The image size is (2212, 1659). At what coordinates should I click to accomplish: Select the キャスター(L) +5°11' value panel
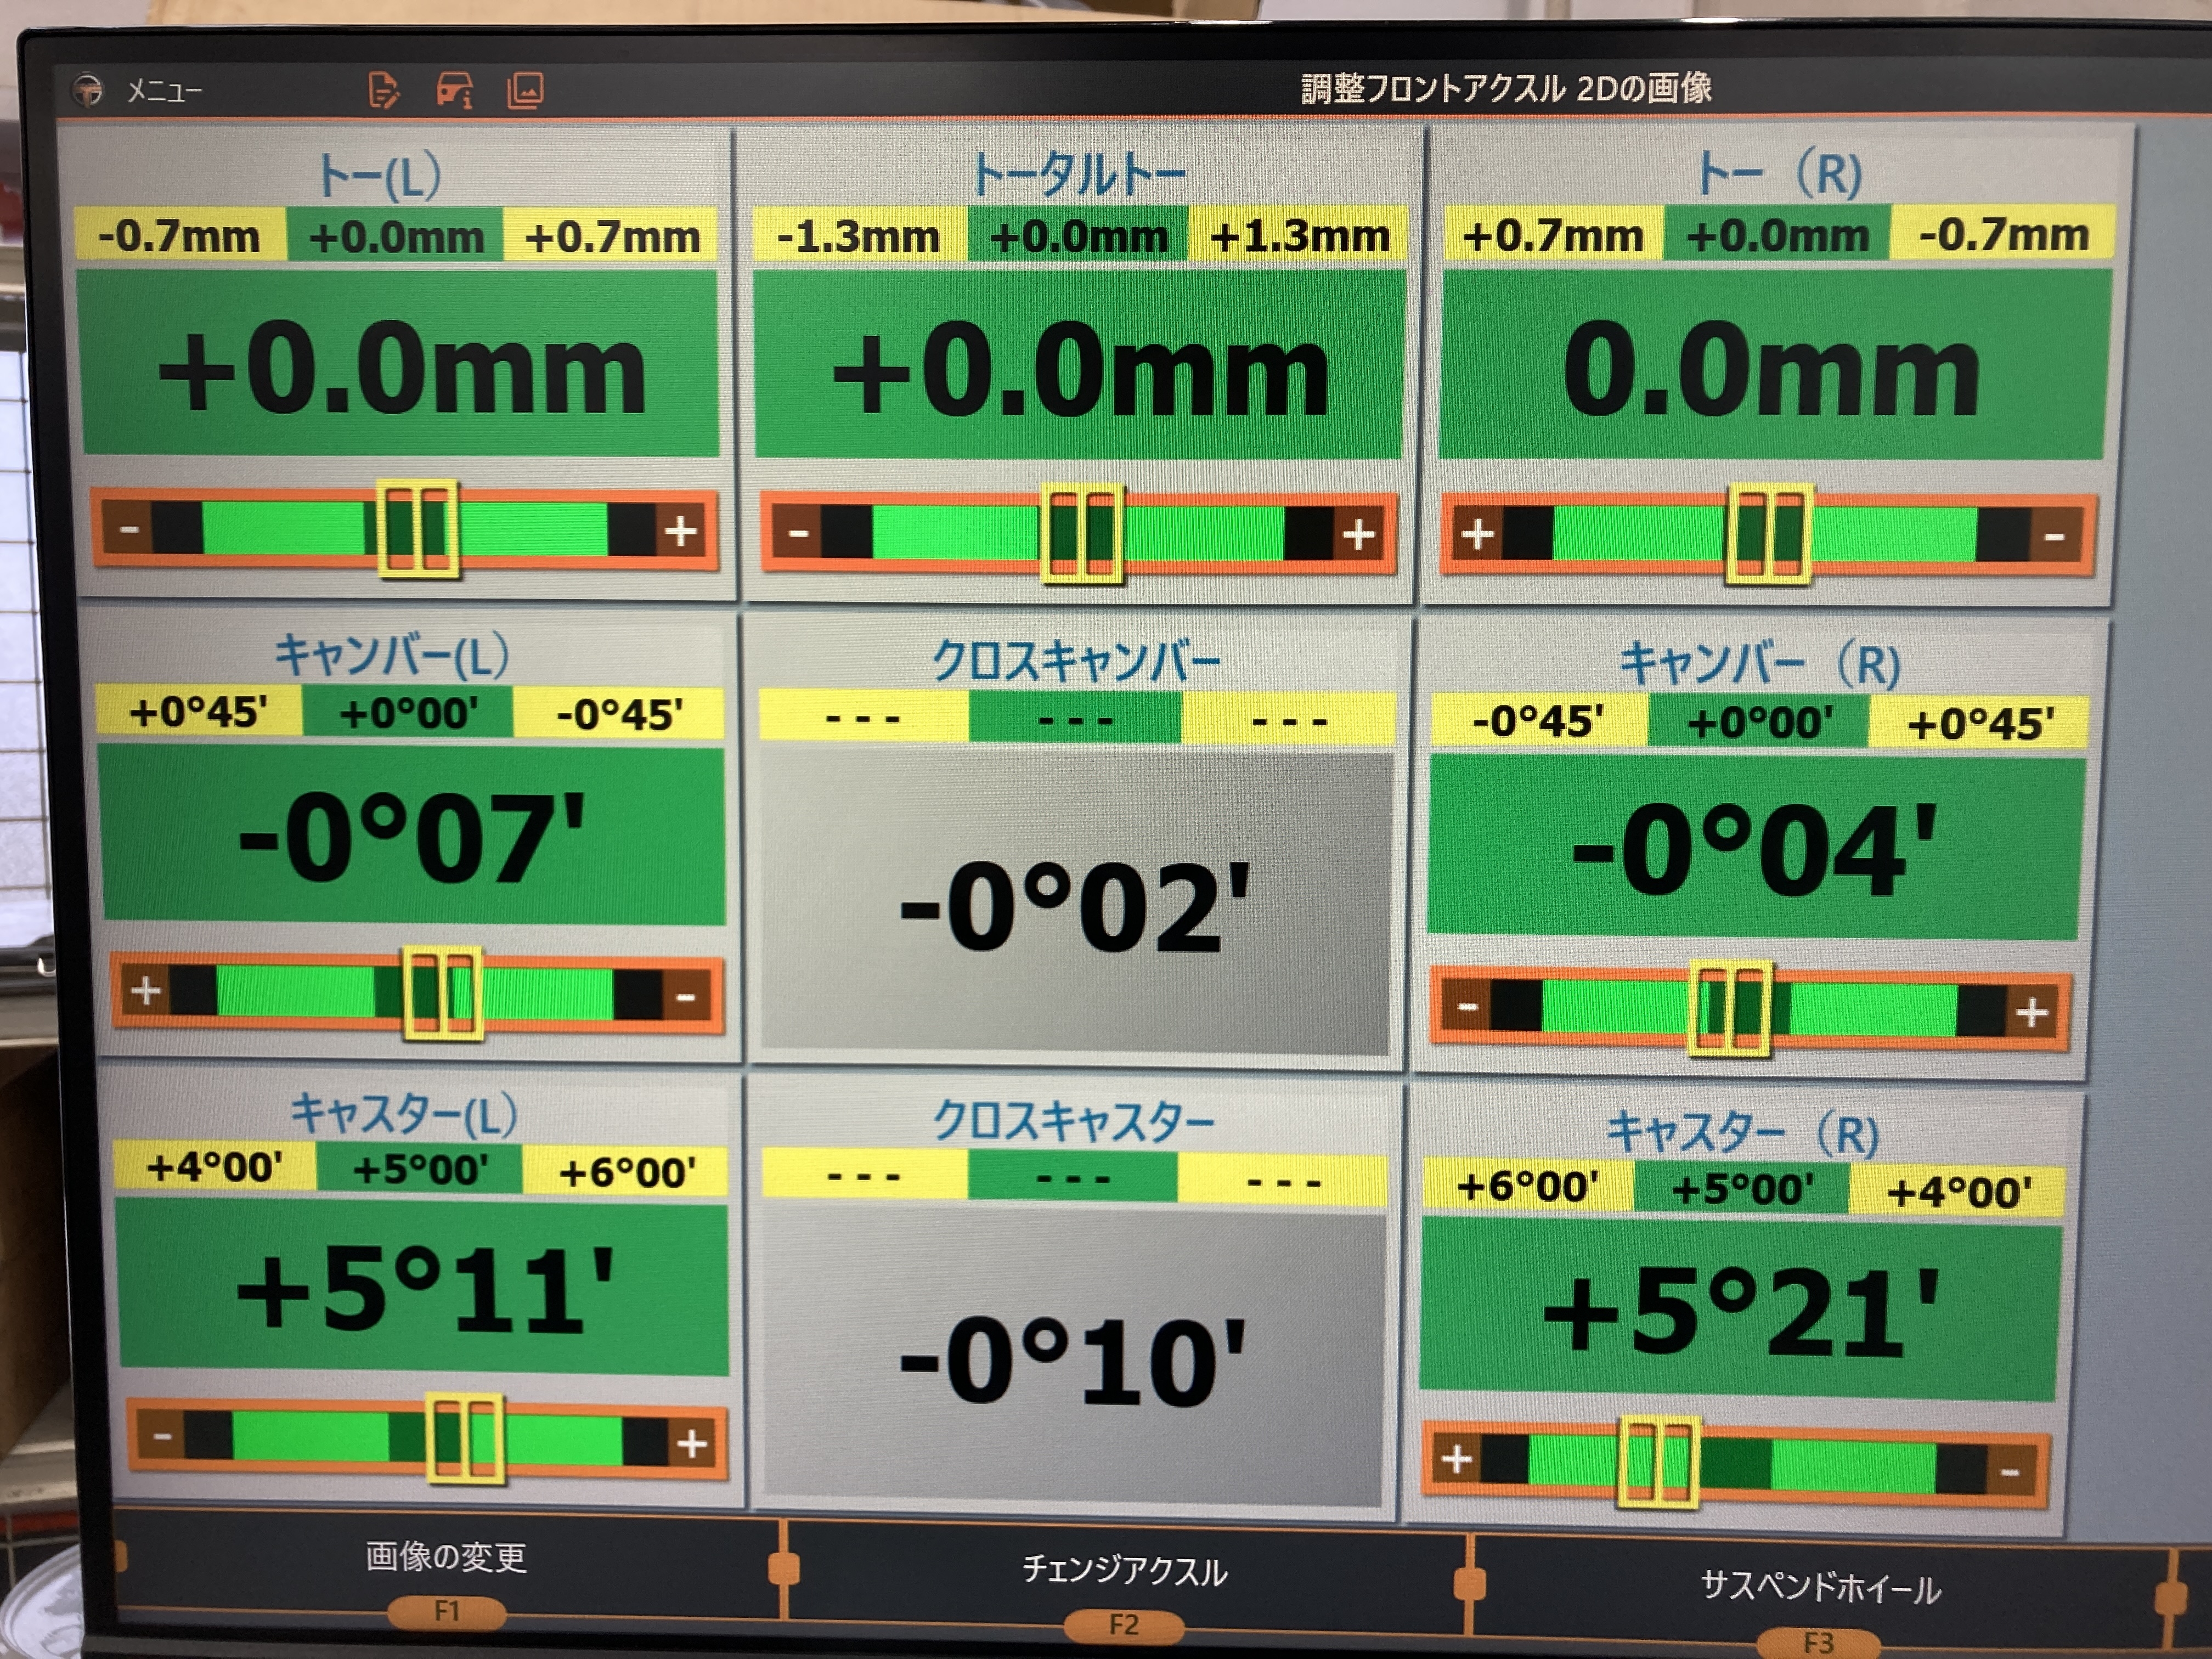click(x=423, y=1288)
